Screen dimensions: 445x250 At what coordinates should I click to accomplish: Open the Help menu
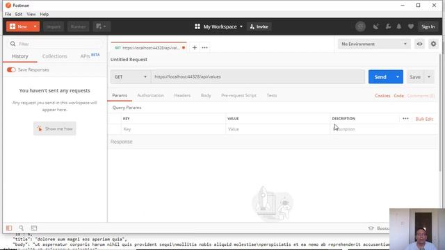click(x=44, y=14)
